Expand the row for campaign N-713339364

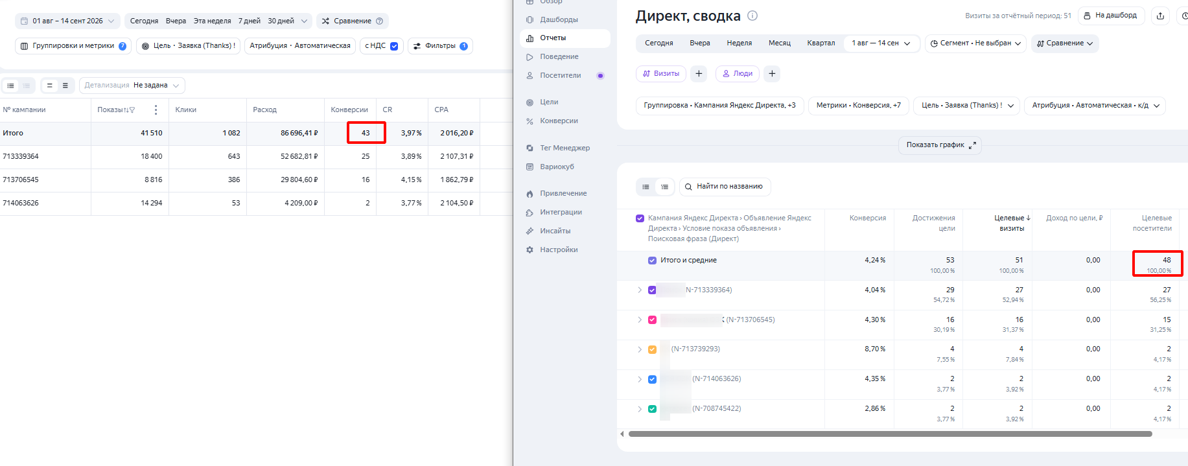tap(640, 290)
